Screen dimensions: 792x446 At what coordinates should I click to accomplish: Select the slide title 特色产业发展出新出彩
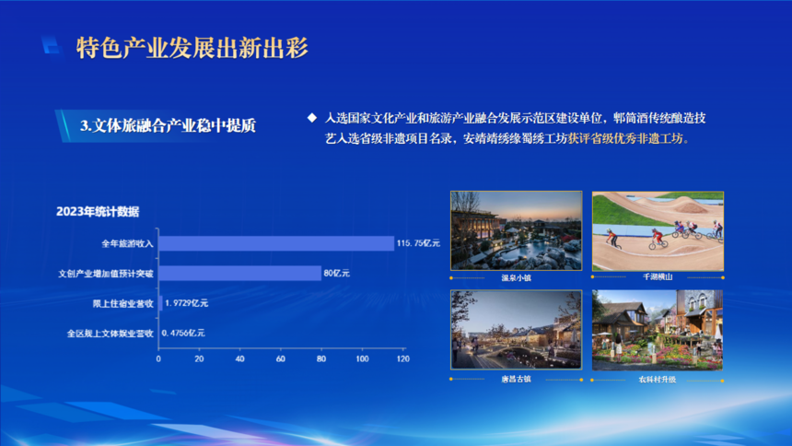[x=192, y=47]
